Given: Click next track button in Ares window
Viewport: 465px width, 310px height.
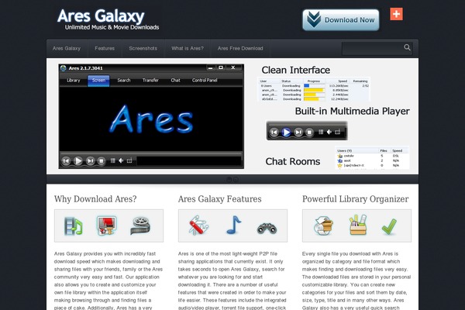Looking at the screenshot, I should pyautogui.click(x=90, y=160).
